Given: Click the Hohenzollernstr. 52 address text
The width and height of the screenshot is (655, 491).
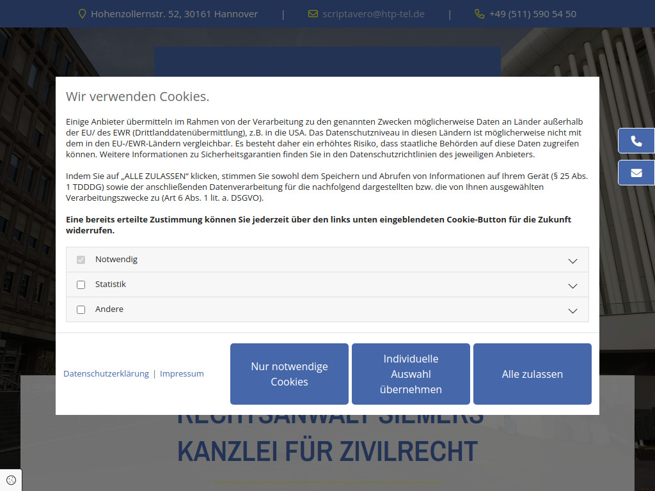Looking at the screenshot, I should coord(175,13).
